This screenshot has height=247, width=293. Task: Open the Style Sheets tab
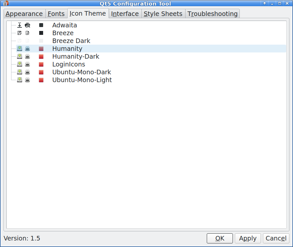click(163, 14)
